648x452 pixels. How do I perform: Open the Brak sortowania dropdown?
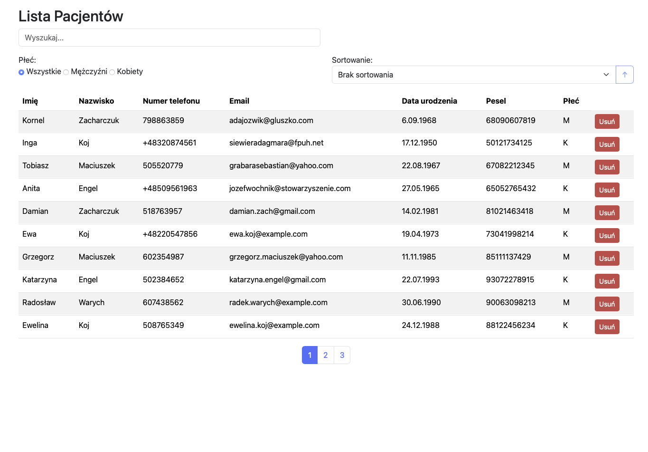(473, 75)
